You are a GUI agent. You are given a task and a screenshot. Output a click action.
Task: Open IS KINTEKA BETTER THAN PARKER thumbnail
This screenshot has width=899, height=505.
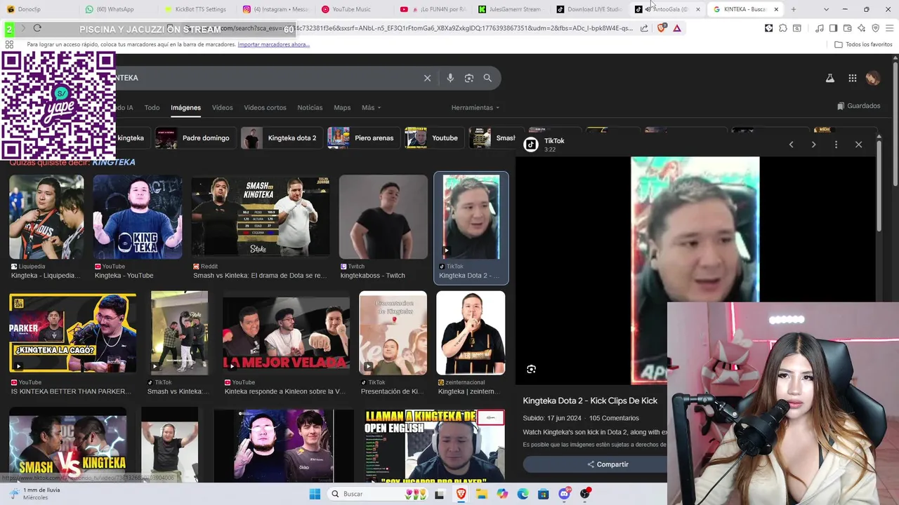point(73,333)
